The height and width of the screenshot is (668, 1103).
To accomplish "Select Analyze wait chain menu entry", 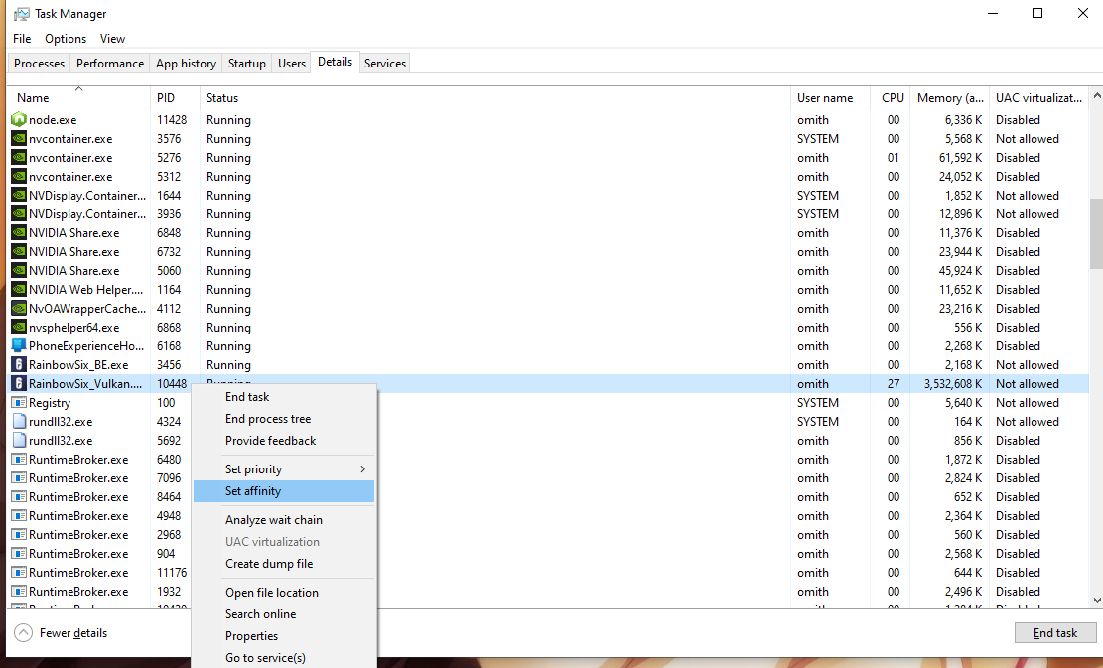I will [284, 520].
